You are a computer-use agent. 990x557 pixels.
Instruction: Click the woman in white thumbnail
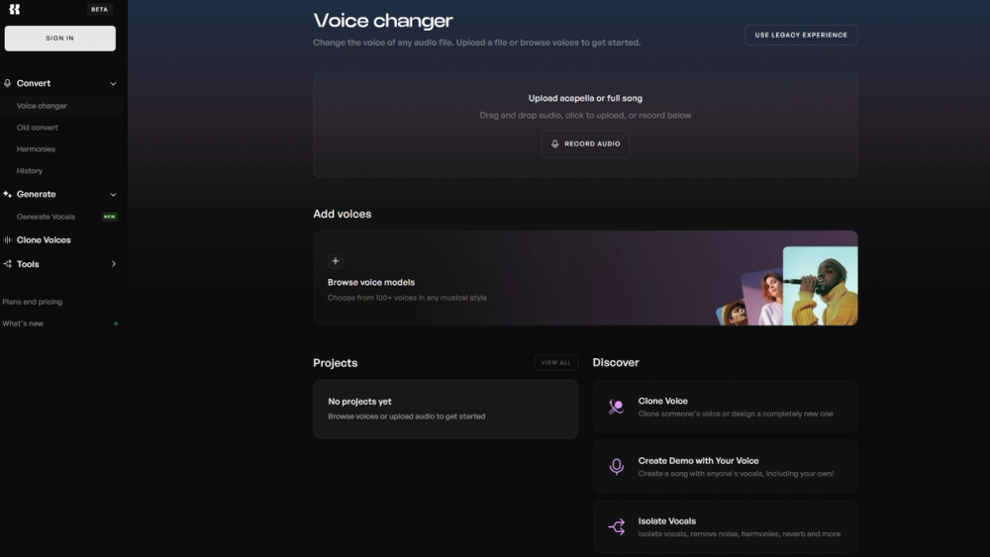coord(764,298)
